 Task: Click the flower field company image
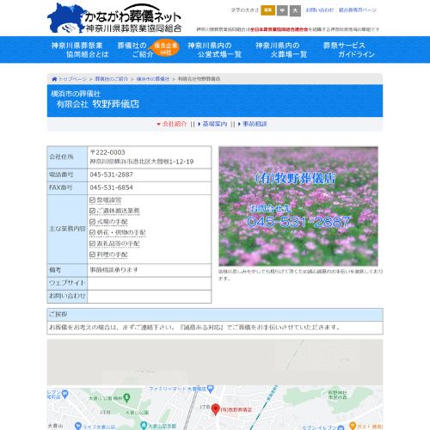pos(298,206)
